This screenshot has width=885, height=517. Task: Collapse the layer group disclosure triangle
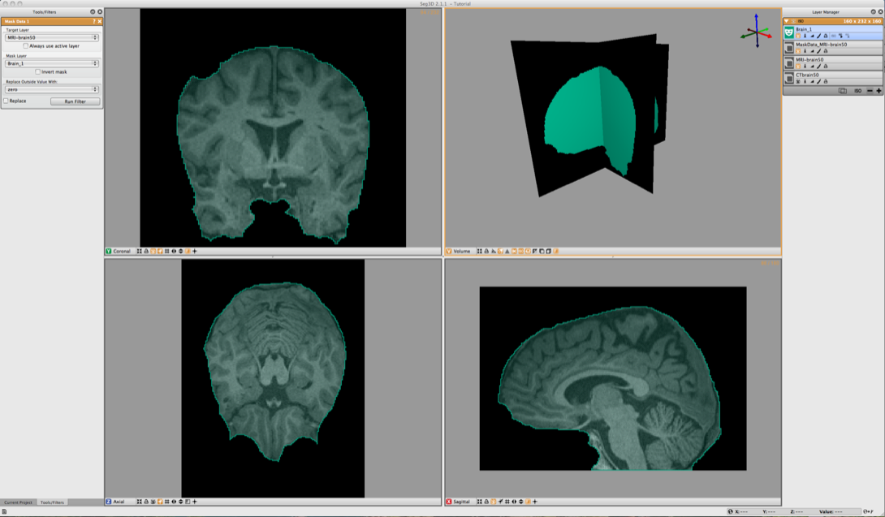(x=786, y=21)
